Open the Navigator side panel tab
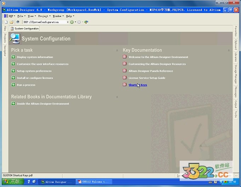The image size is (241, 187). (x=5, y=51)
